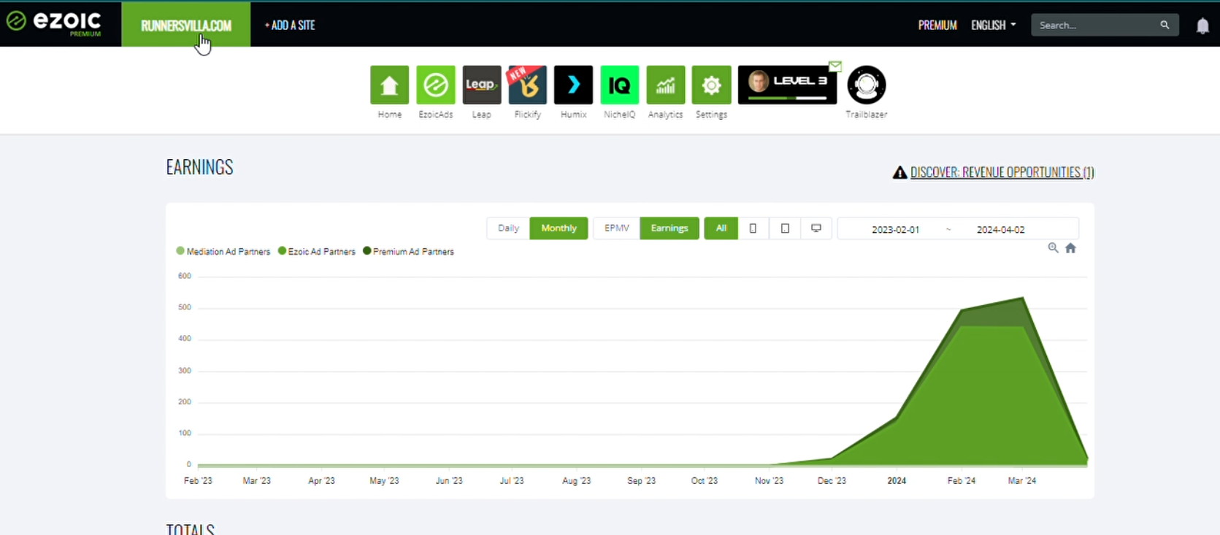The width and height of the screenshot is (1220, 535).
Task: Click the Premium menu item
Action: click(937, 25)
